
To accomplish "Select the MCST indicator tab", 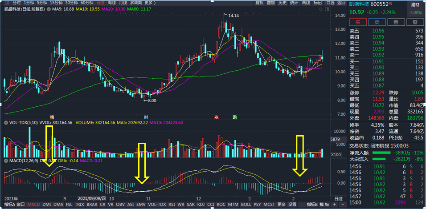I will tap(270, 204).
